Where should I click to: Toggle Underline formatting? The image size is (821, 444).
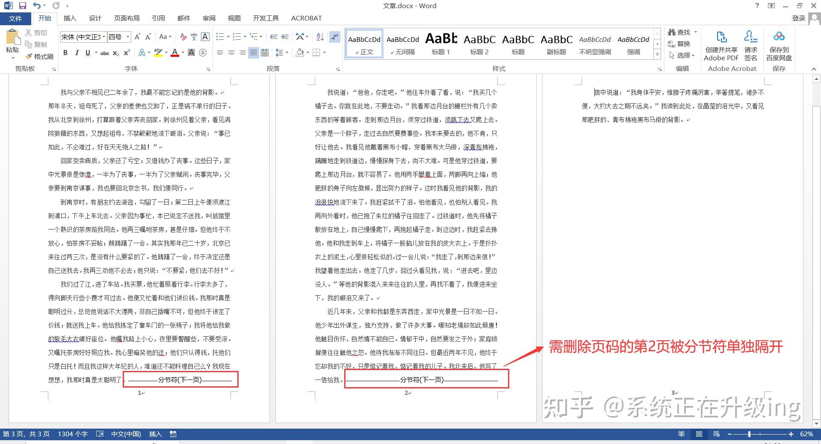88,53
